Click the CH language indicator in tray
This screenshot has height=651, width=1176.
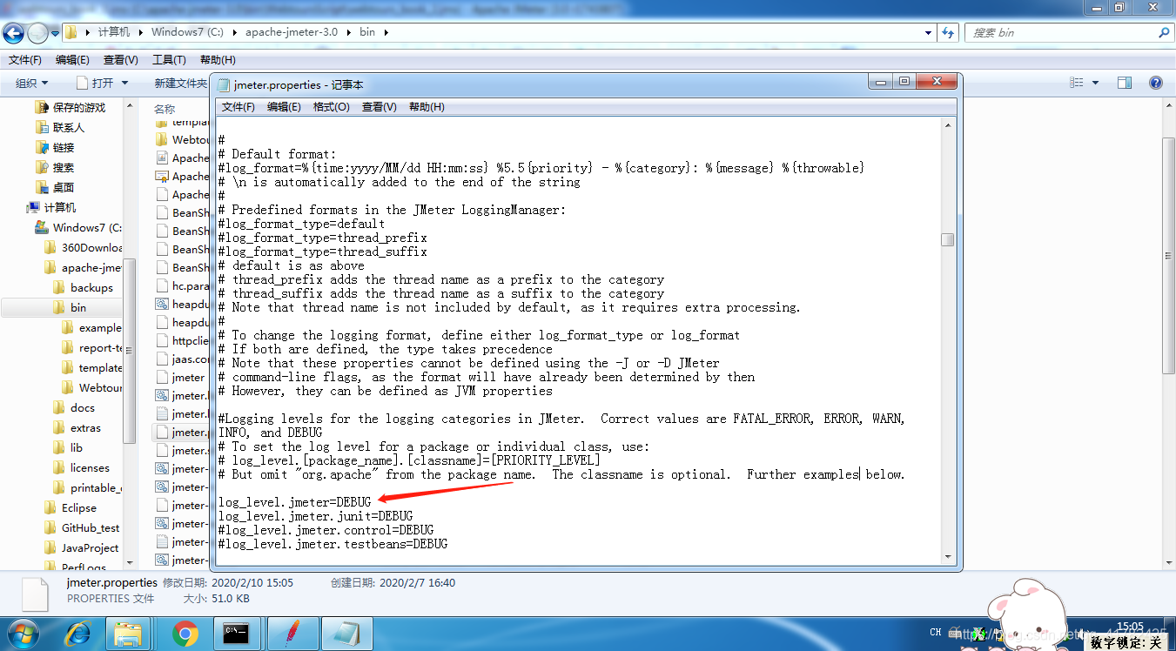point(936,633)
